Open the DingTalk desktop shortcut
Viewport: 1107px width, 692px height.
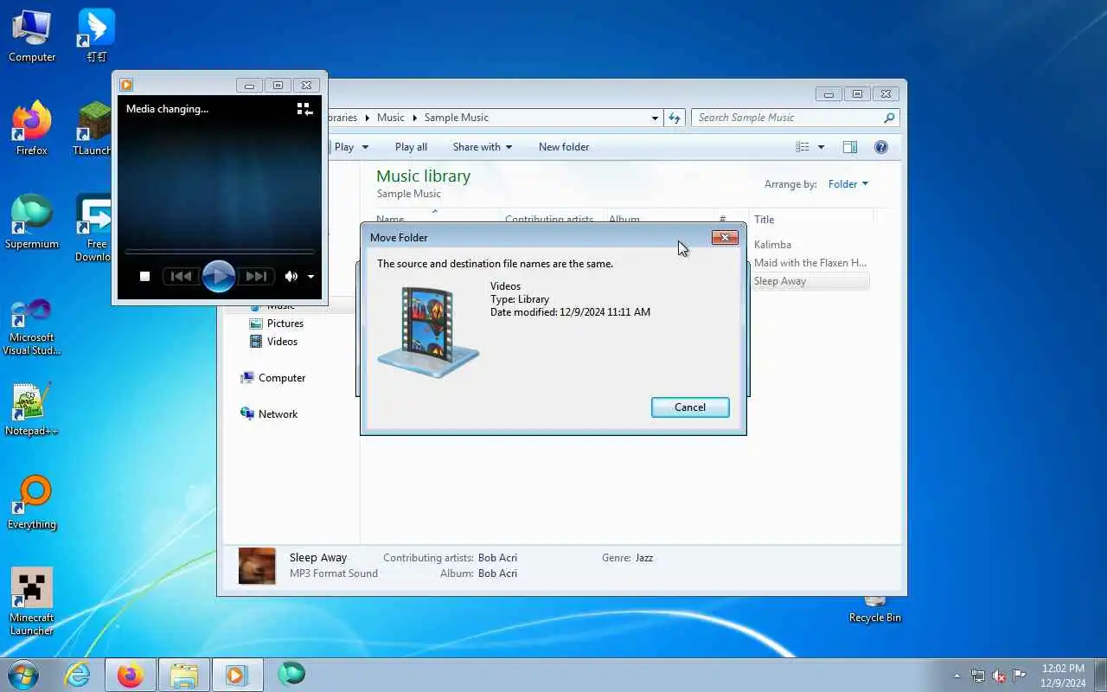(96, 36)
